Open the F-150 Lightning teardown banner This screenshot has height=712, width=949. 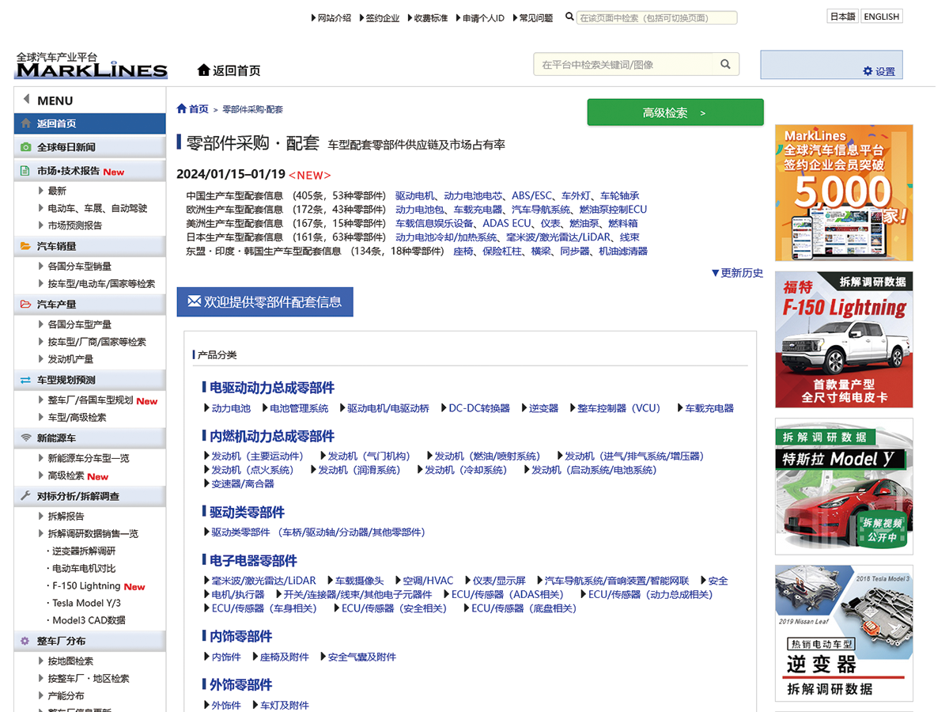pyautogui.click(x=844, y=339)
